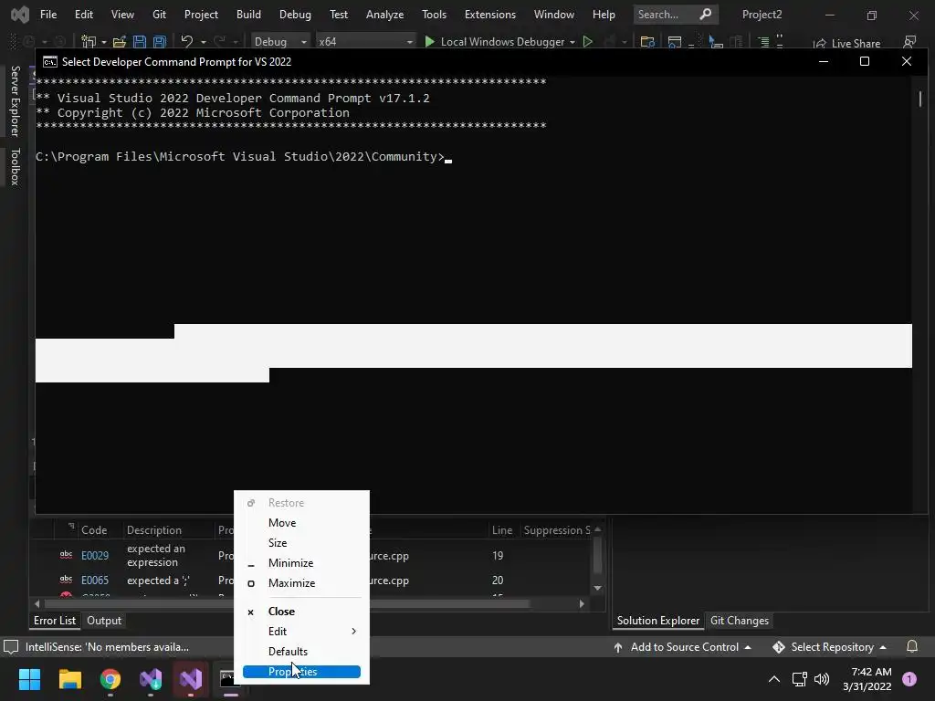Open the Debug configuration dropdown
935x701 pixels.
pos(279,42)
